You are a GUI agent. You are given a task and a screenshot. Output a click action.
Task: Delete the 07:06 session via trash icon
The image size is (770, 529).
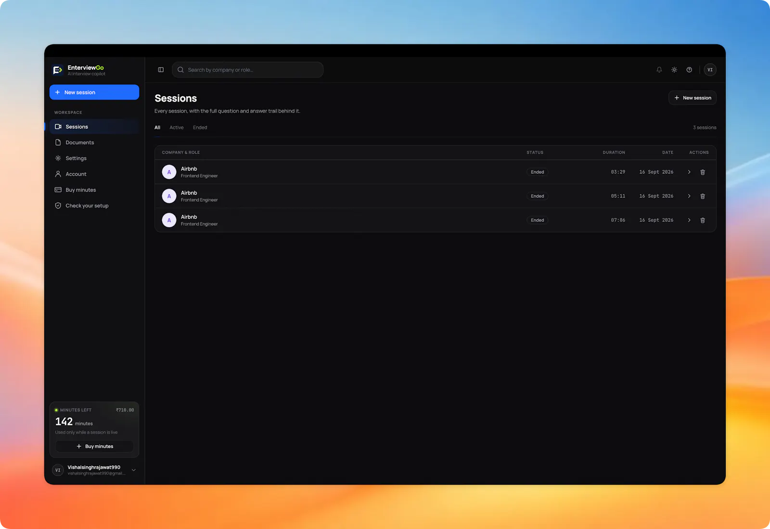pyautogui.click(x=703, y=220)
